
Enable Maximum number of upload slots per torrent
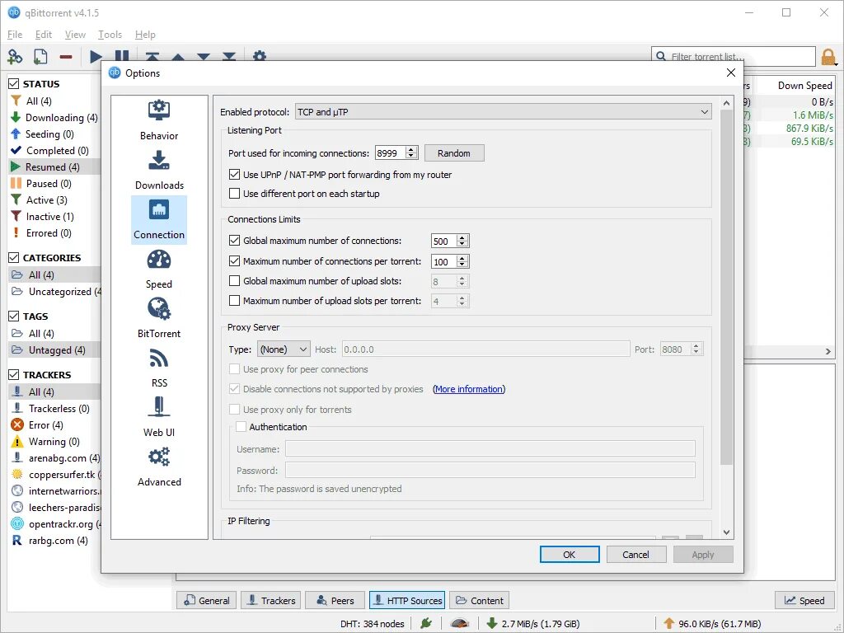pos(234,301)
